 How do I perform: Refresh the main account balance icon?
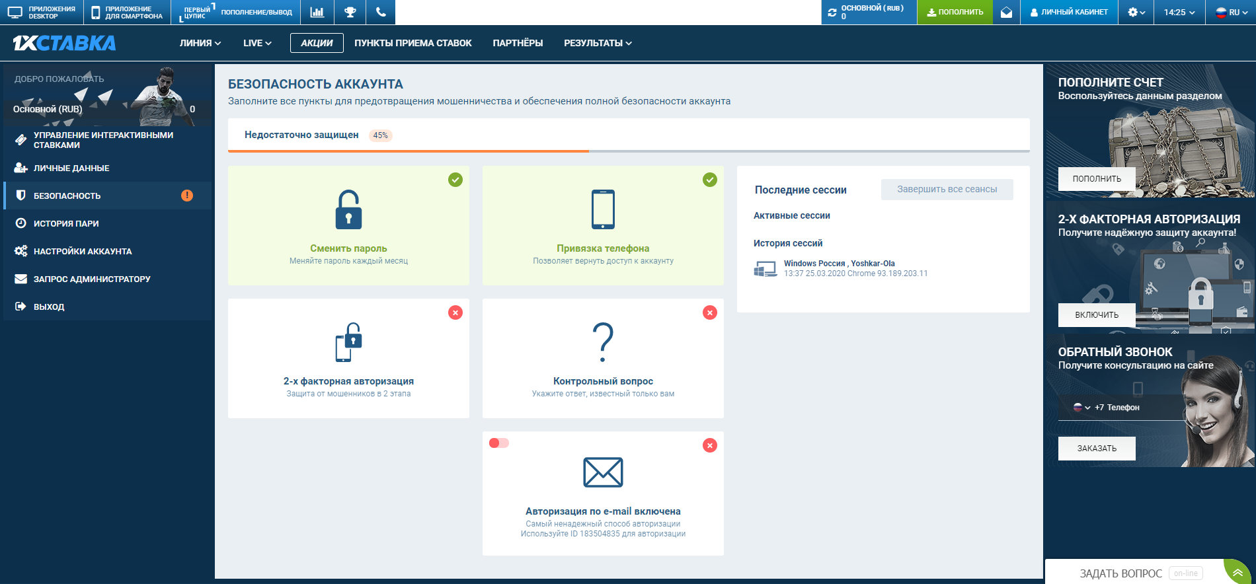pyautogui.click(x=832, y=13)
